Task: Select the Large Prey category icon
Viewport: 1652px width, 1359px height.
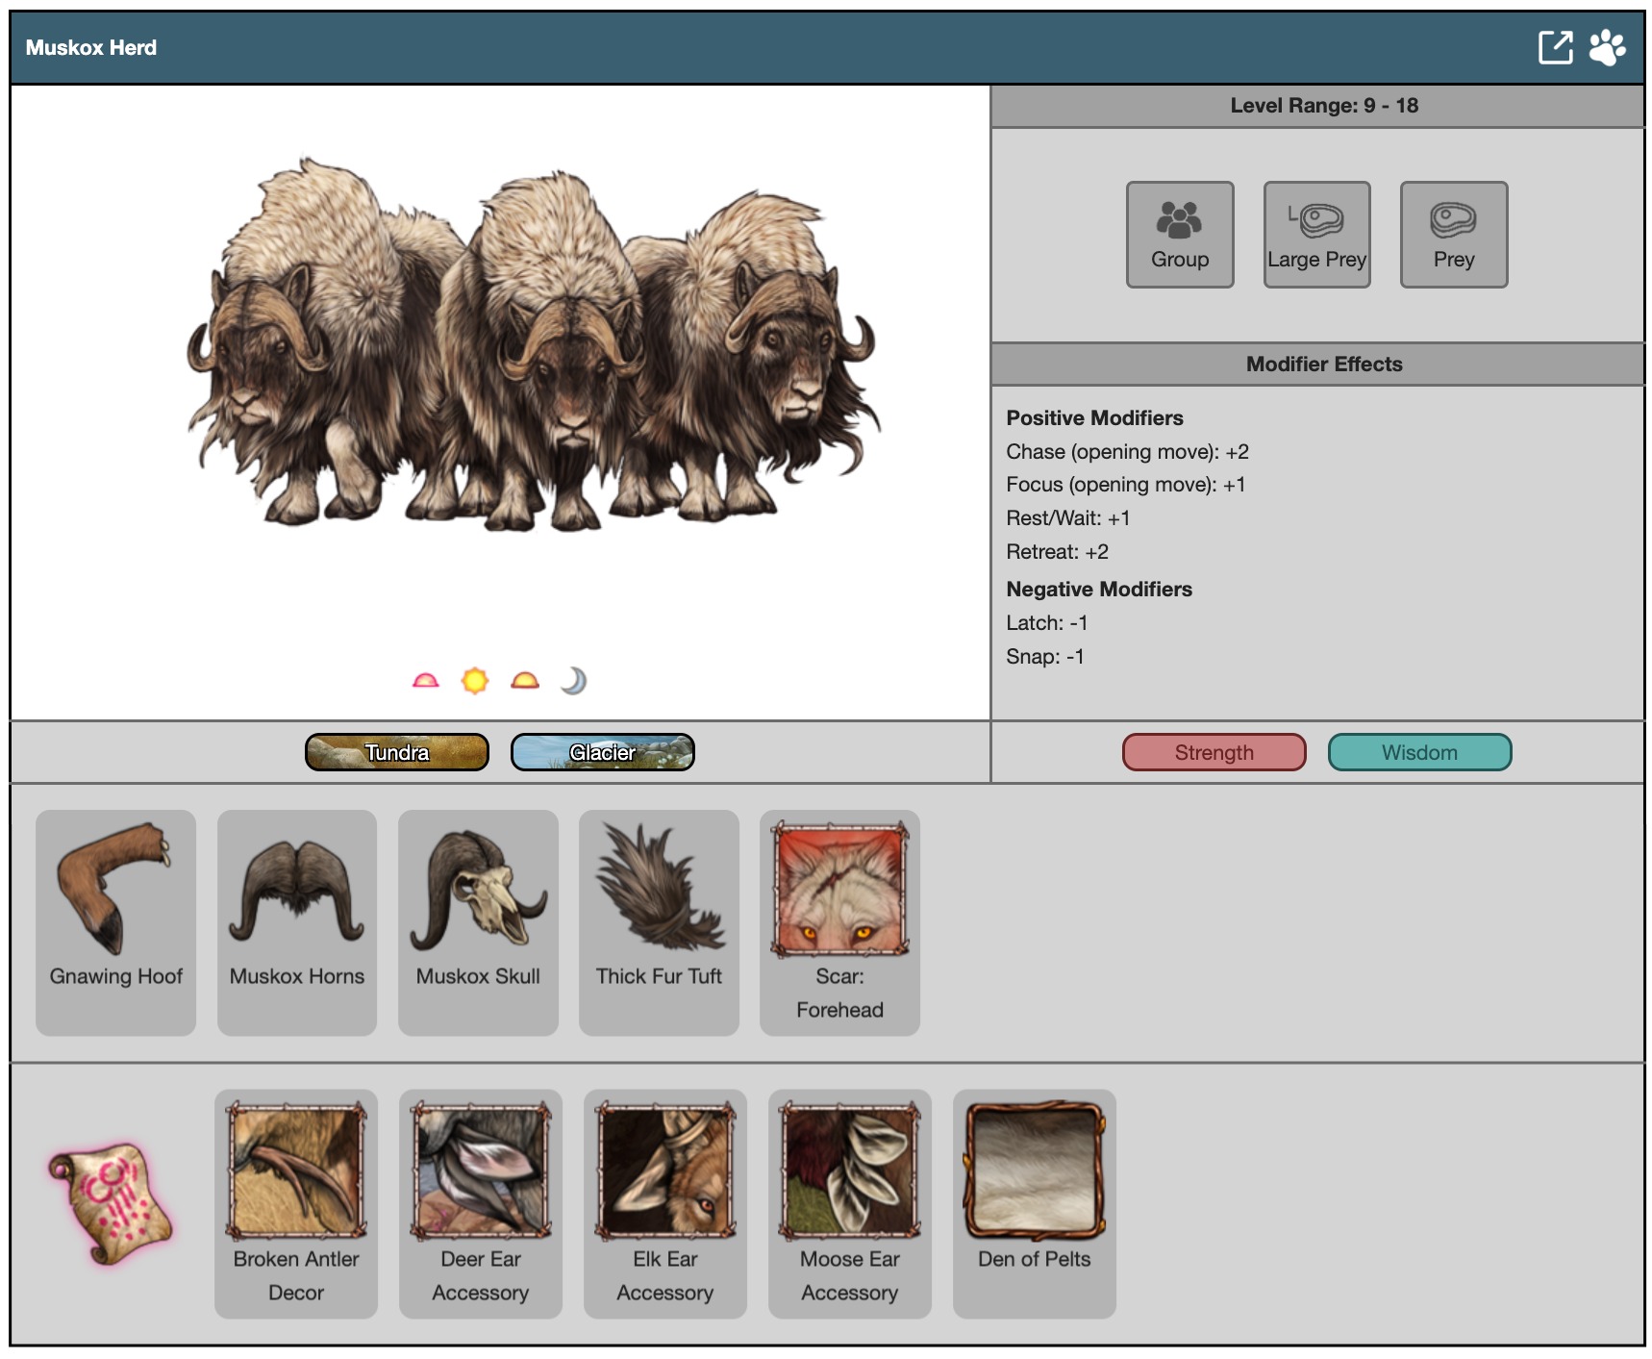Action: (1315, 234)
